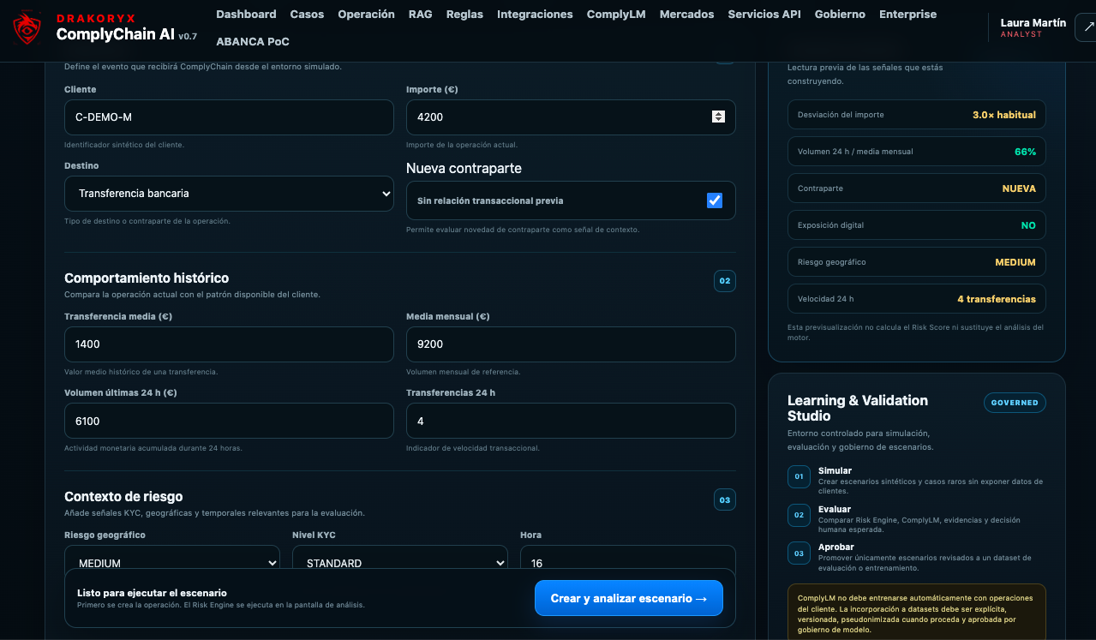Click the ComplyLM dataset warning note
Screen dimensions: 1096x640
pyautogui.click(x=916, y=613)
